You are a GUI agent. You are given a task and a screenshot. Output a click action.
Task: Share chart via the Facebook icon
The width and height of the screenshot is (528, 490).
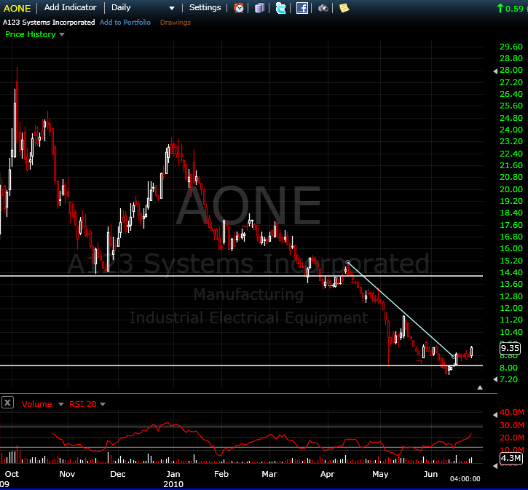tap(302, 8)
